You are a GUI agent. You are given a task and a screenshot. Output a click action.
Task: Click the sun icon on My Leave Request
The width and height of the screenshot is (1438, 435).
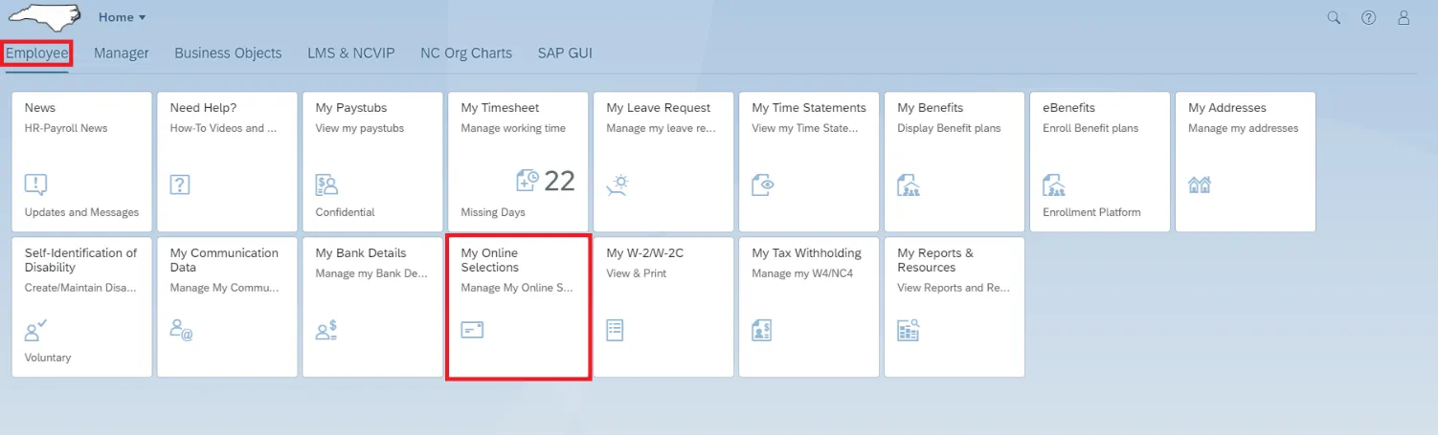[618, 185]
